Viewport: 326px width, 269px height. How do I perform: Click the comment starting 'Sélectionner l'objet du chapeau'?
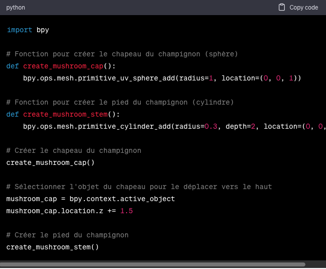point(139,187)
